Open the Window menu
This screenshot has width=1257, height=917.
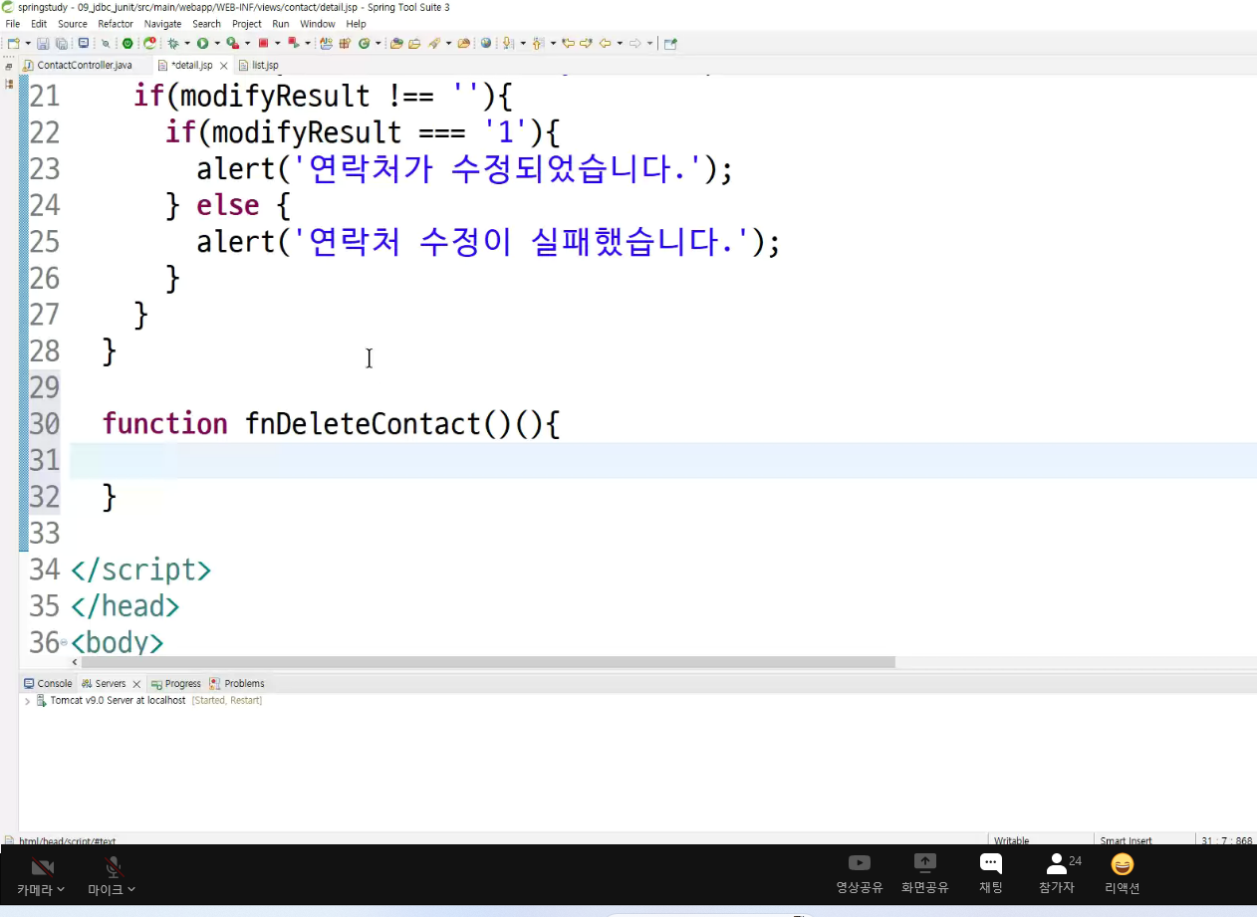pyautogui.click(x=318, y=24)
